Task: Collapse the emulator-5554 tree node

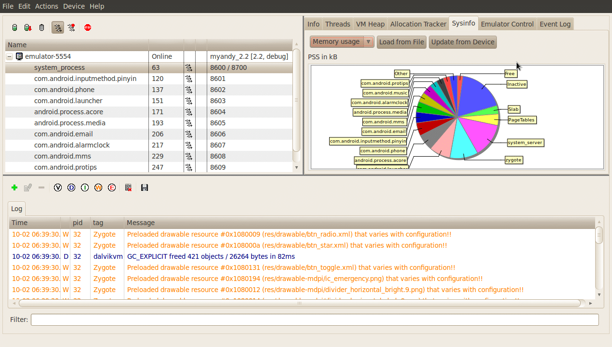Action: coord(9,56)
